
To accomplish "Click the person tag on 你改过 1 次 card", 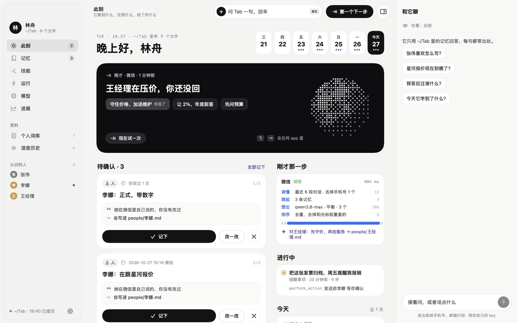I will (x=110, y=183).
